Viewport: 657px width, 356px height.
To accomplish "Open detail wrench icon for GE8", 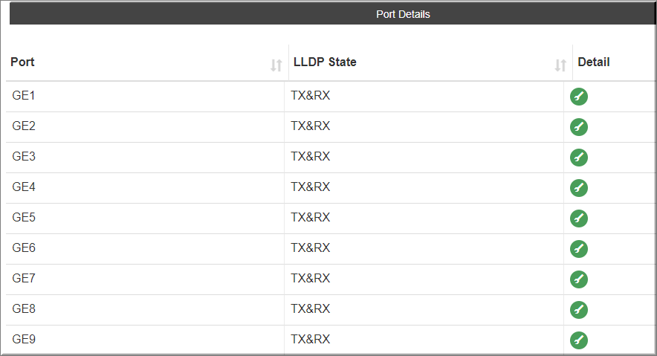I will point(579,310).
